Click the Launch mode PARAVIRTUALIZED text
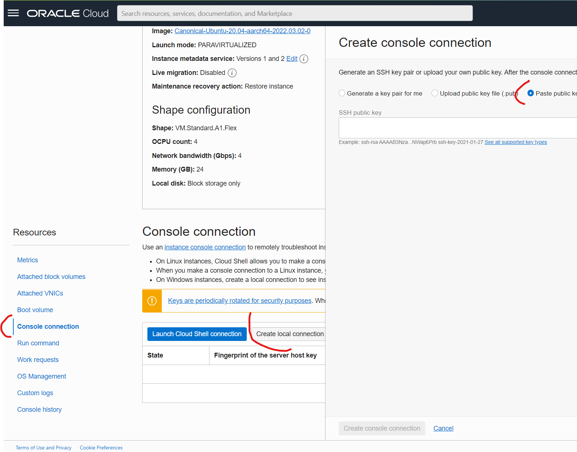This screenshot has width=577, height=452. click(x=204, y=45)
